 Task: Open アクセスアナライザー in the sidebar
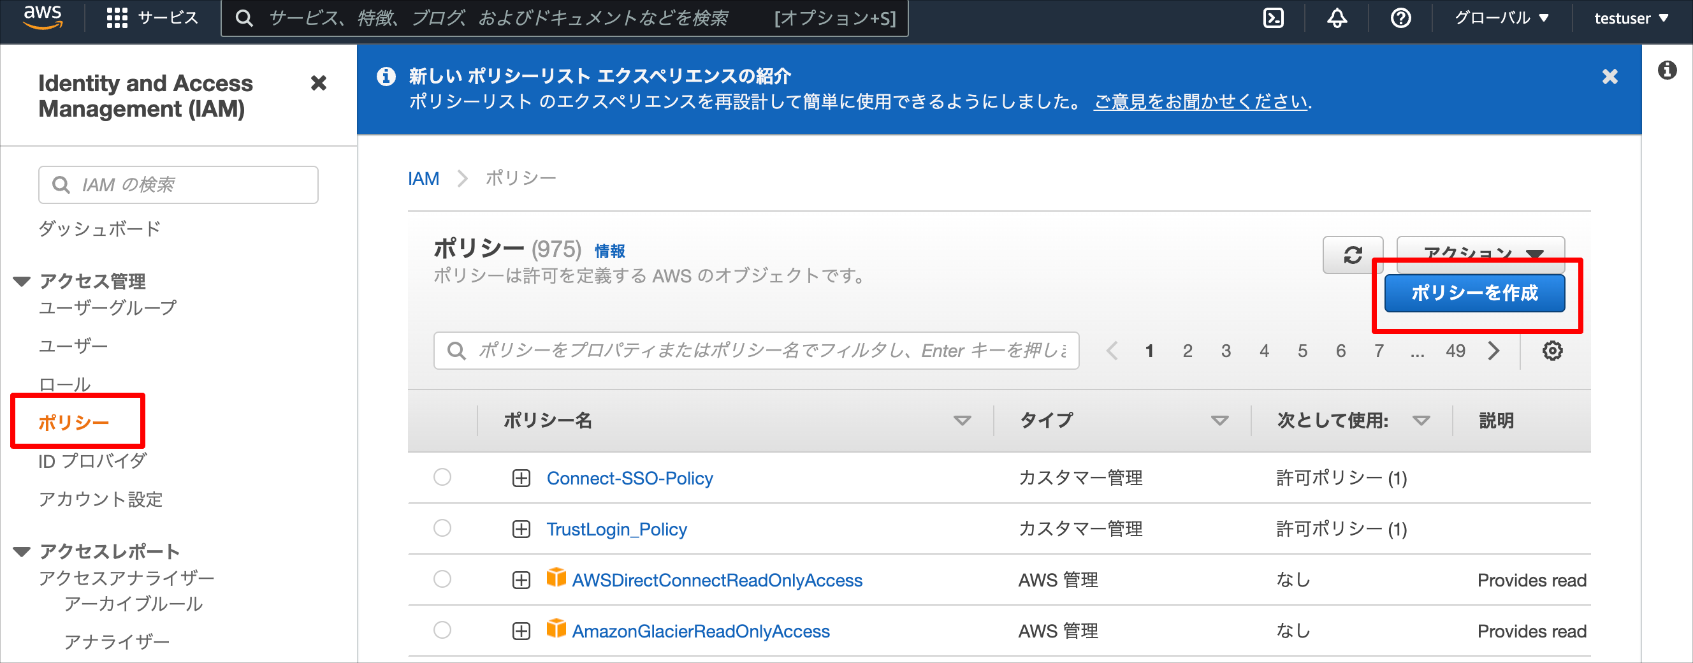(127, 578)
